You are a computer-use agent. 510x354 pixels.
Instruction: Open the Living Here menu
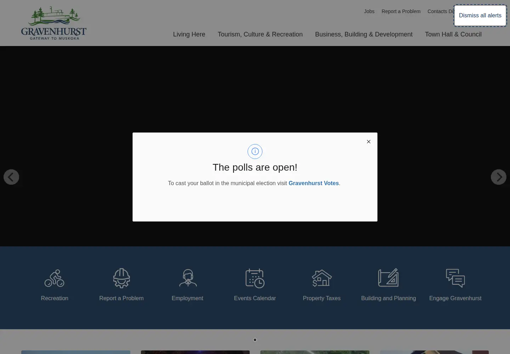[189, 34]
